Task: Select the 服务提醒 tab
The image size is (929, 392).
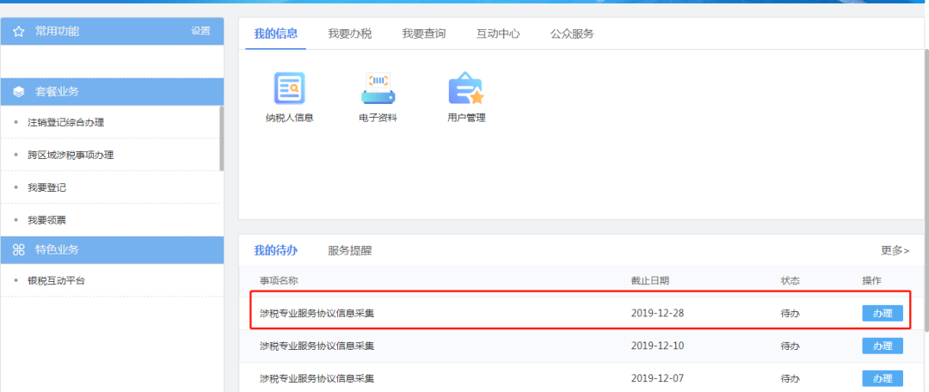Action: [x=349, y=250]
